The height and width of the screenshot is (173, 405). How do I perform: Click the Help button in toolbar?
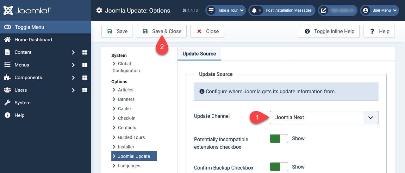379,31
